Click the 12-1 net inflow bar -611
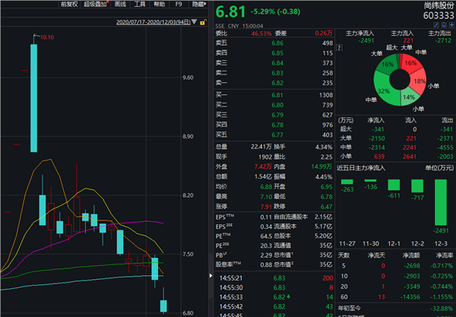This screenshot has height=317, width=456. (394, 185)
